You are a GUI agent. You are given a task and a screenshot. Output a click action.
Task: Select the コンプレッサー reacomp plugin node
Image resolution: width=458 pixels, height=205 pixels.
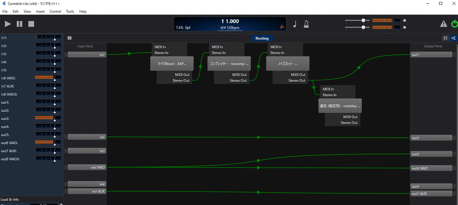coord(229,64)
